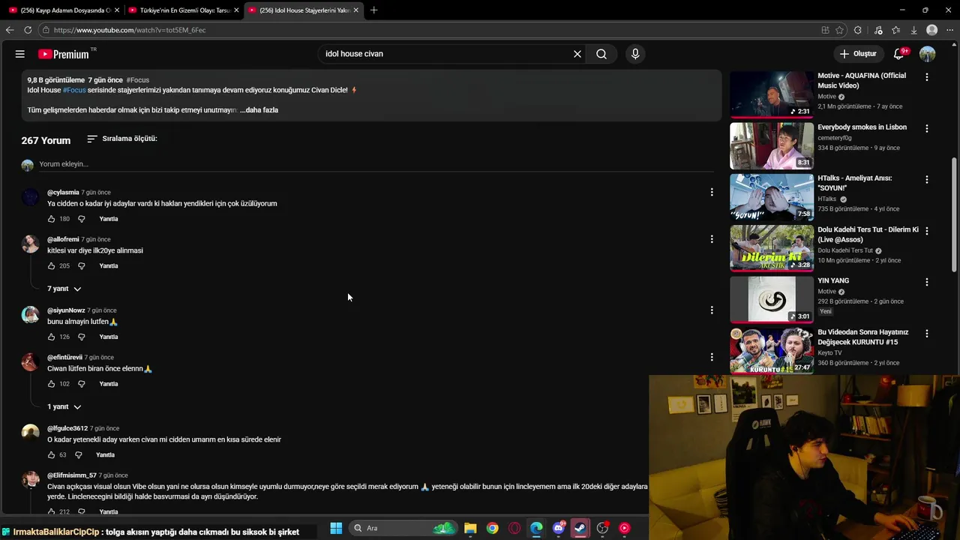Reply to @cylasmia with Yanıtla
Viewport: 960px width, 540px height.
coord(109,219)
